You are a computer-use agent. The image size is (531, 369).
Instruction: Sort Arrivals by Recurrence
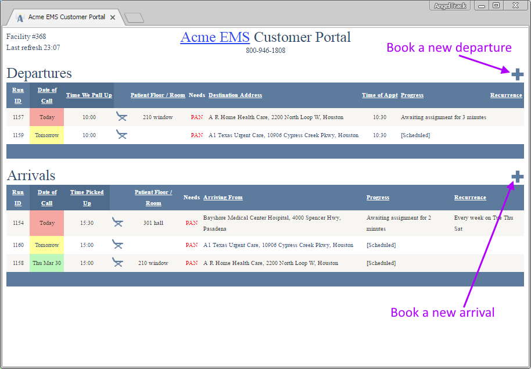click(470, 197)
